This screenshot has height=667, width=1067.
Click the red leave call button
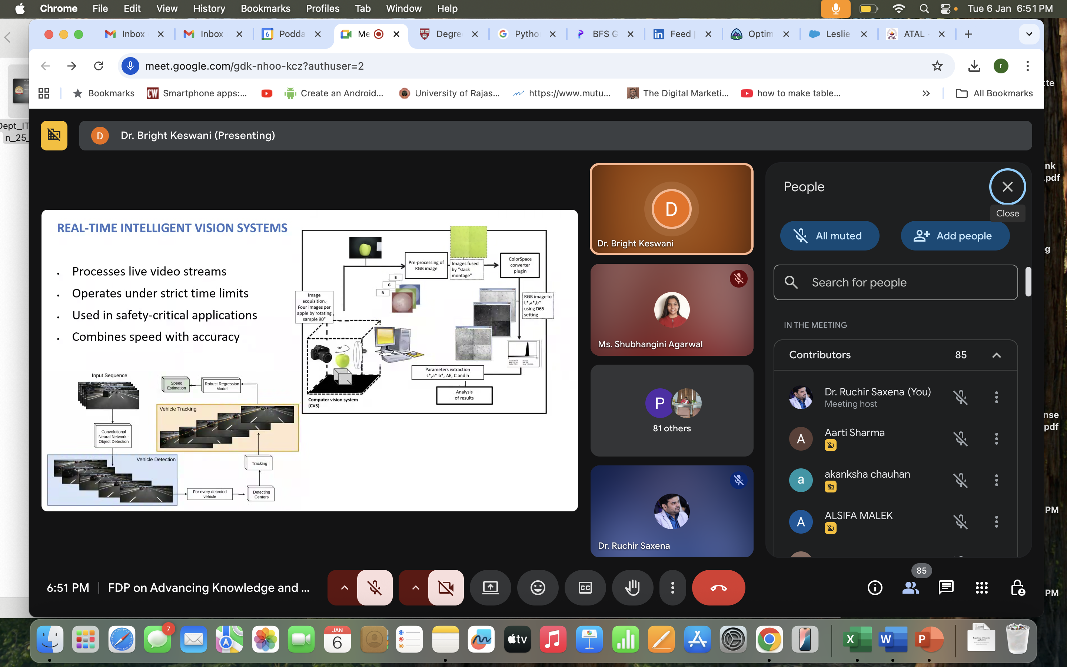pyautogui.click(x=718, y=588)
